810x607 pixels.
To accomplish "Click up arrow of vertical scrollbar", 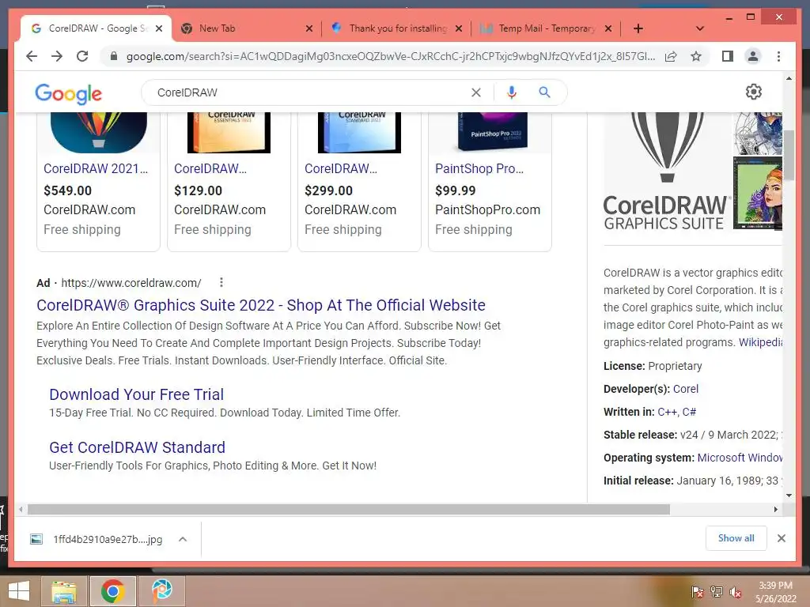I will click(x=789, y=78).
